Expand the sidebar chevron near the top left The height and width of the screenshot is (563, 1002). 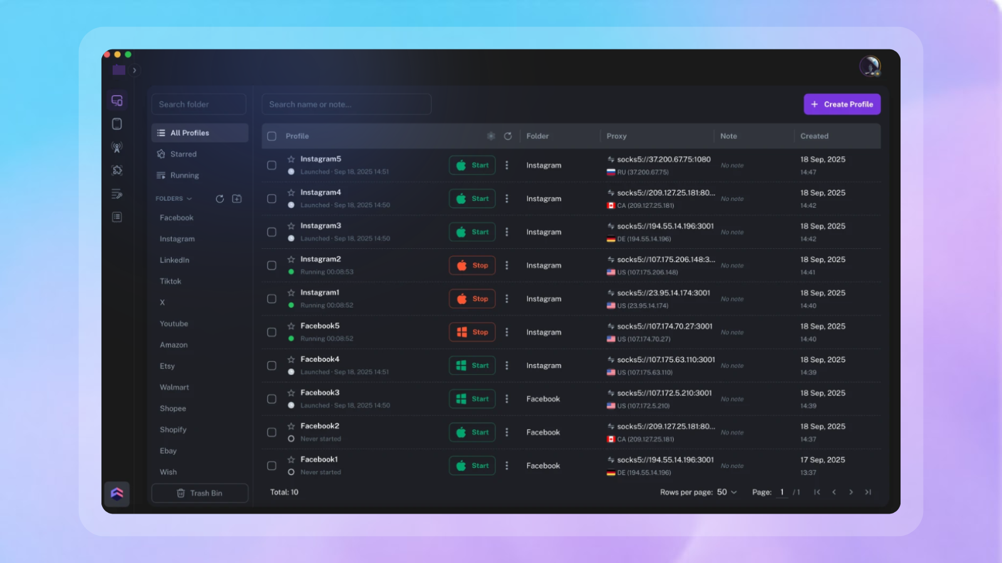pos(135,71)
